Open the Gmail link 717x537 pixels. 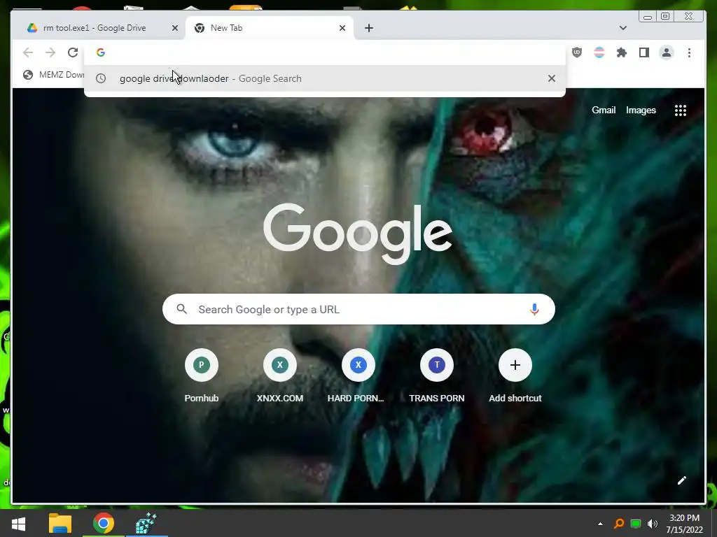pos(604,110)
